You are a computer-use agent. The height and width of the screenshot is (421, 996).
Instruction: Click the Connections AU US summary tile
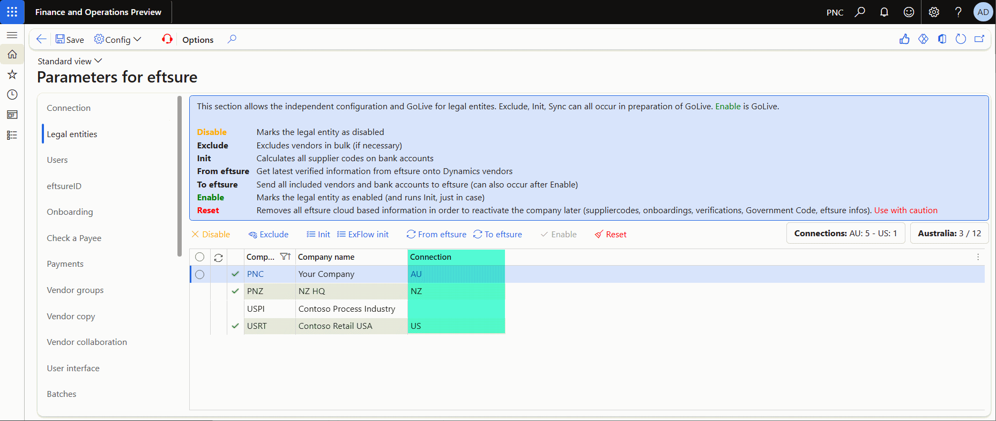point(846,234)
